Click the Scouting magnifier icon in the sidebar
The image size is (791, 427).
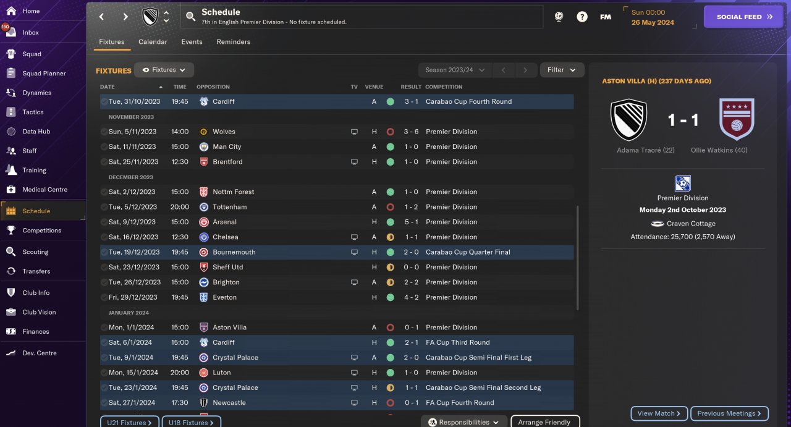coord(11,252)
